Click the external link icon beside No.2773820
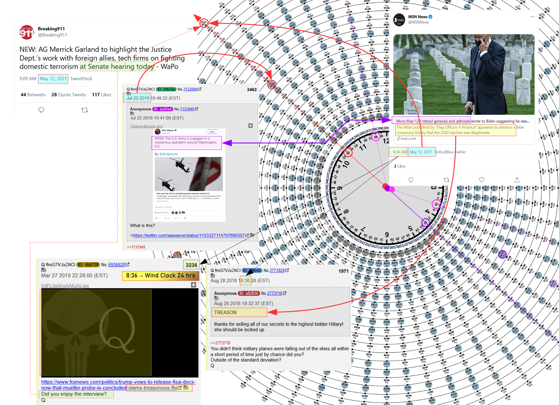The height and width of the screenshot is (405, 559). tap(287, 270)
